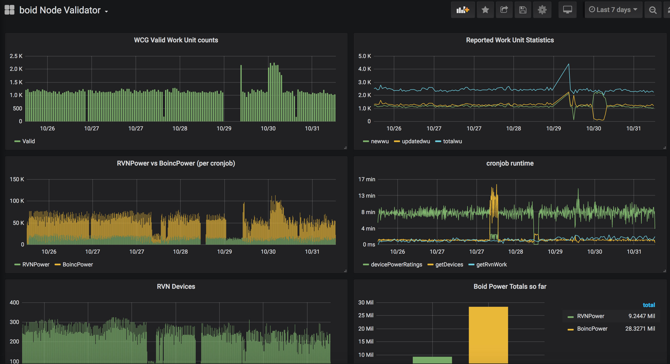Open the cronjob runtime panel title menu
The image size is (670, 364).
[x=510, y=163]
